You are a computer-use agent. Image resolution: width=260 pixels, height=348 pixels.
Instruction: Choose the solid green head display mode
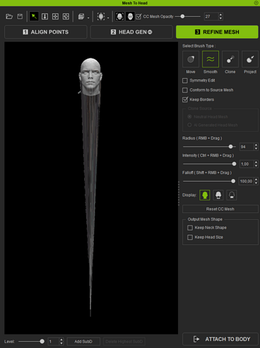click(x=205, y=195)
